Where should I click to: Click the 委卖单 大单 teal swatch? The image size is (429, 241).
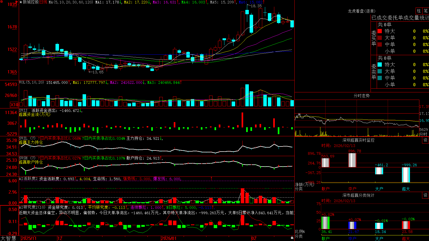coord(380,71)
